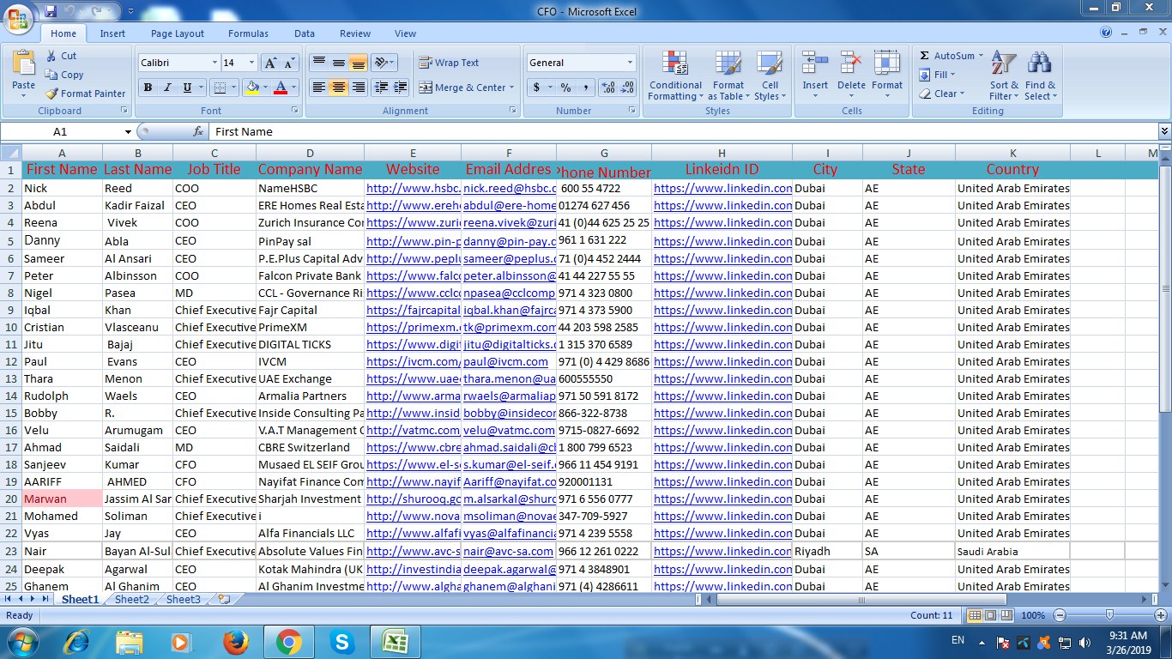1172x659 pixels.
Task: Decrease cell indent
Action: pos(381,88)
